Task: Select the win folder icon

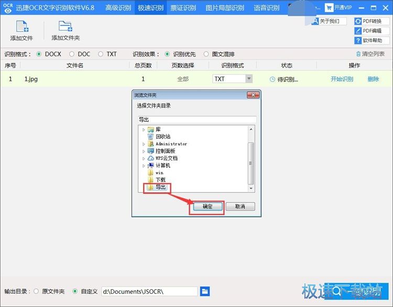Action: [150, 173]
